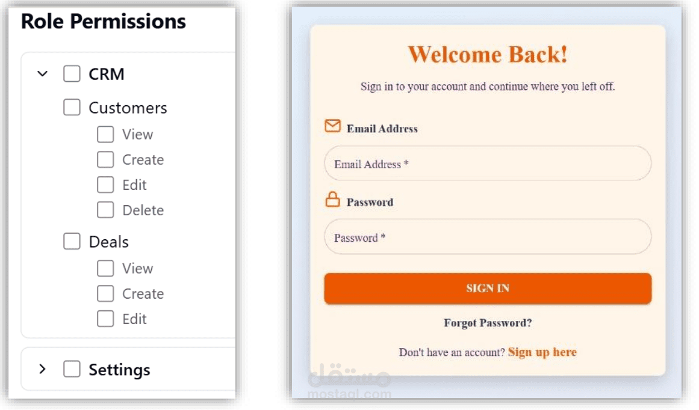This screenshot has height=410, width=699.
Task: Check the View checkbox under Deals
Action: [x=105, y=269]
